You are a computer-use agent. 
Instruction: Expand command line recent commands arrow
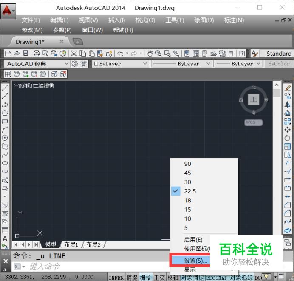pos(24,267)
